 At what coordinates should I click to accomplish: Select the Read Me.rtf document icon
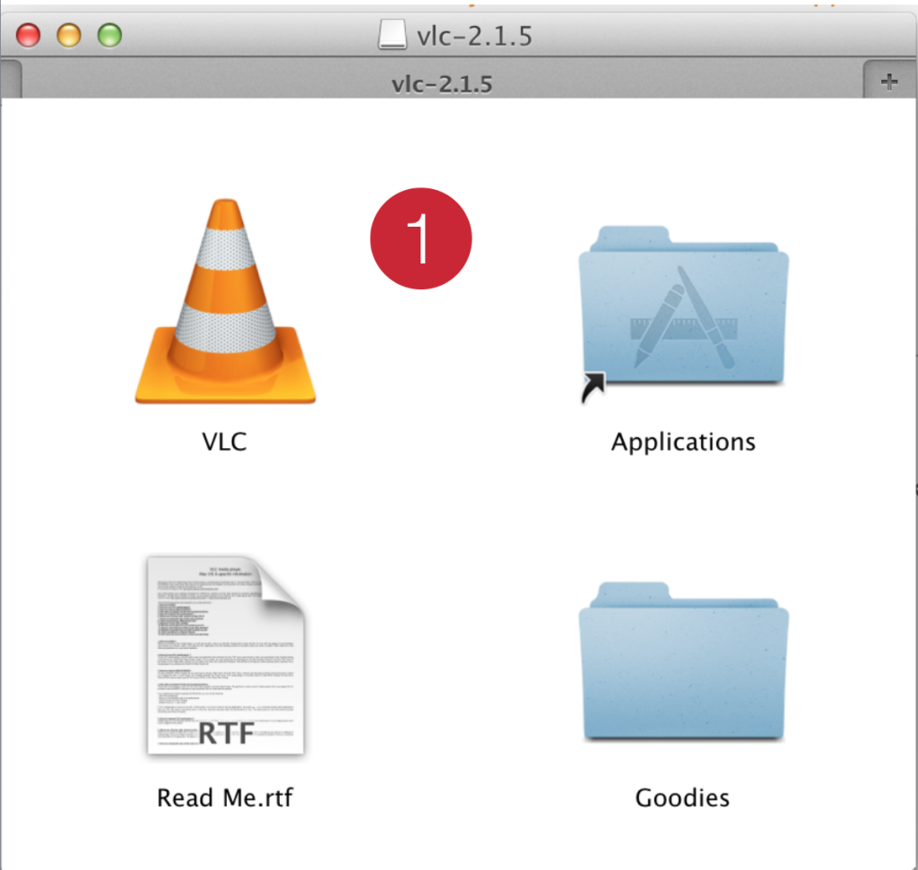226,656
